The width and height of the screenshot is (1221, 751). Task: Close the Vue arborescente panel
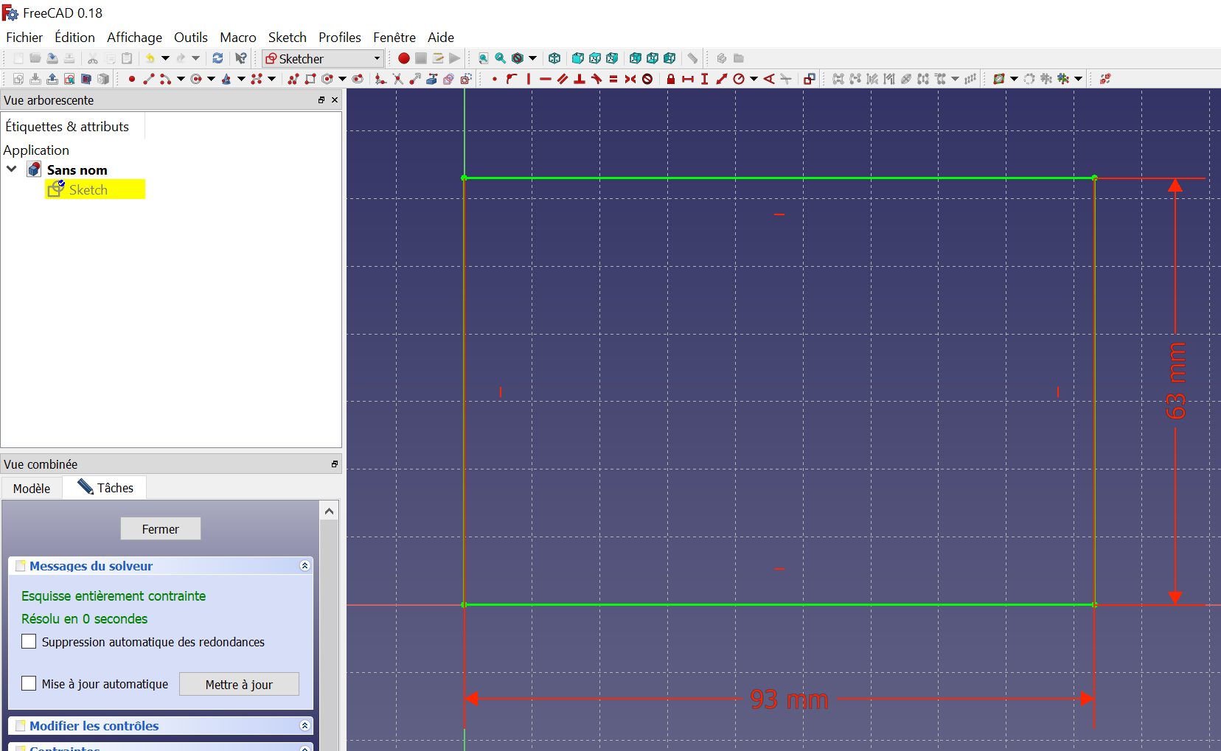pyautogui.click(x=335, y=99)
